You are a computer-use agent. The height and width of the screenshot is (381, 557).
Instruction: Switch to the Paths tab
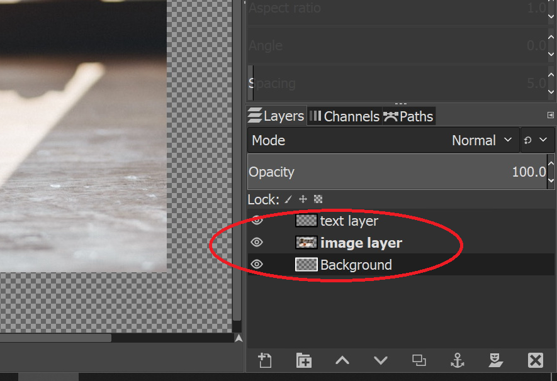408,116
